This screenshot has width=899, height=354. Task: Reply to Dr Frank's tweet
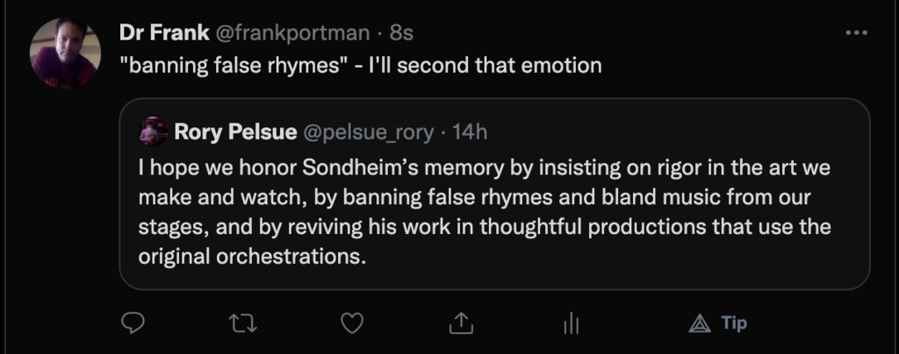point(132,323)
